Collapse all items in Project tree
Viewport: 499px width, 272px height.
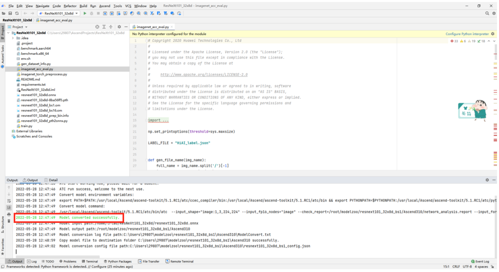point(111,27)
